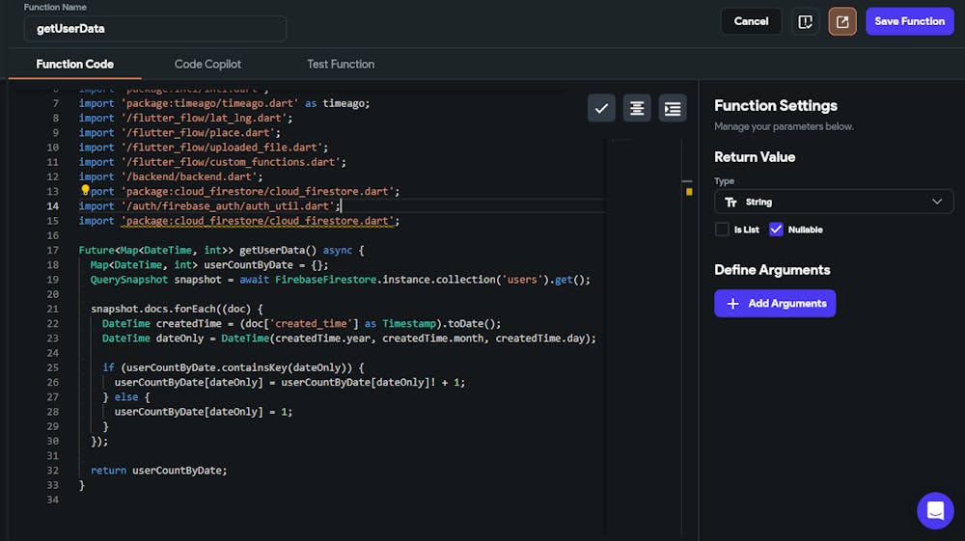Open the Test Function tab
Image resolution: width=965 pixels, height=541 pixels.
pyautogui.click(x=341, y=64)
